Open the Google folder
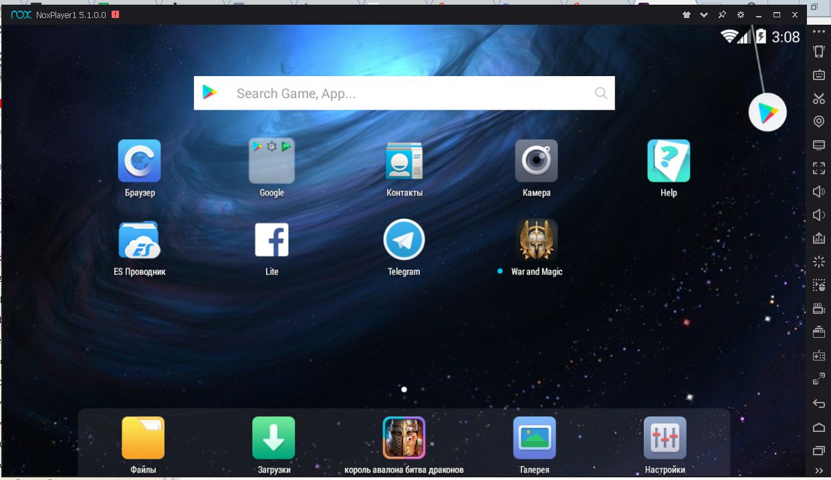 (x=271, y=161)
